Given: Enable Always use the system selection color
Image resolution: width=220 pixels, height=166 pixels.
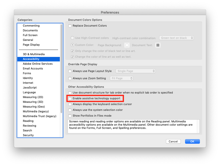Looking at the screenshot, I should 70,110.
